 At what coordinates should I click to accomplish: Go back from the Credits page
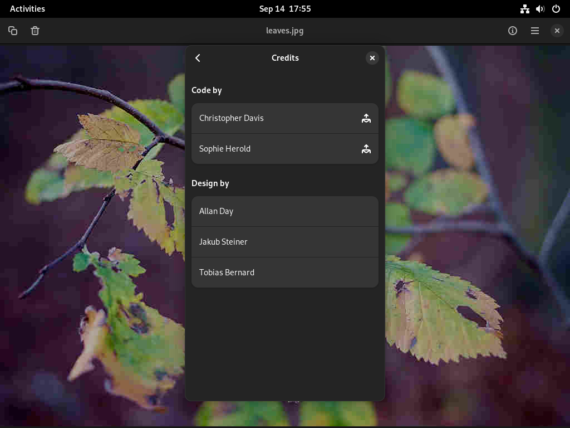coord(198,58)
